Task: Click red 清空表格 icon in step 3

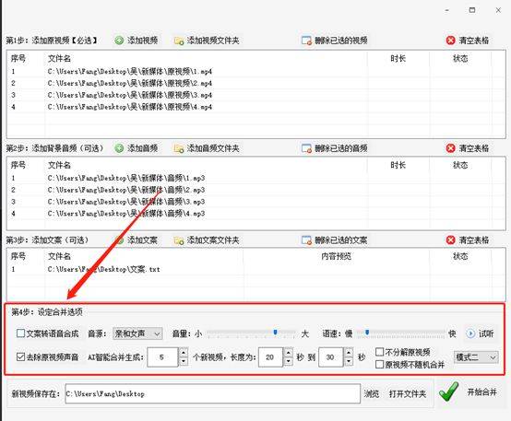Action: tap(450, 240)
